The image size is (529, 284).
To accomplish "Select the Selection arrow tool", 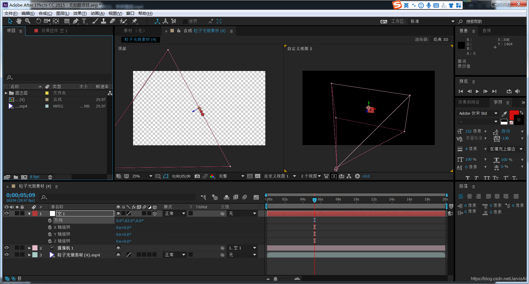I will point(10,21).
